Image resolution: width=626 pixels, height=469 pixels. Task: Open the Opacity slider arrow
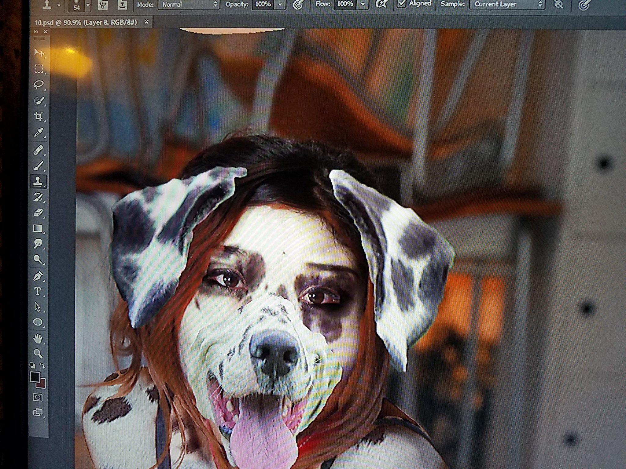(280, 5)
